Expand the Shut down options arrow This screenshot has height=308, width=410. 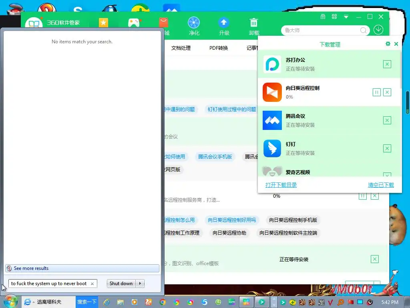pos(140,284)
